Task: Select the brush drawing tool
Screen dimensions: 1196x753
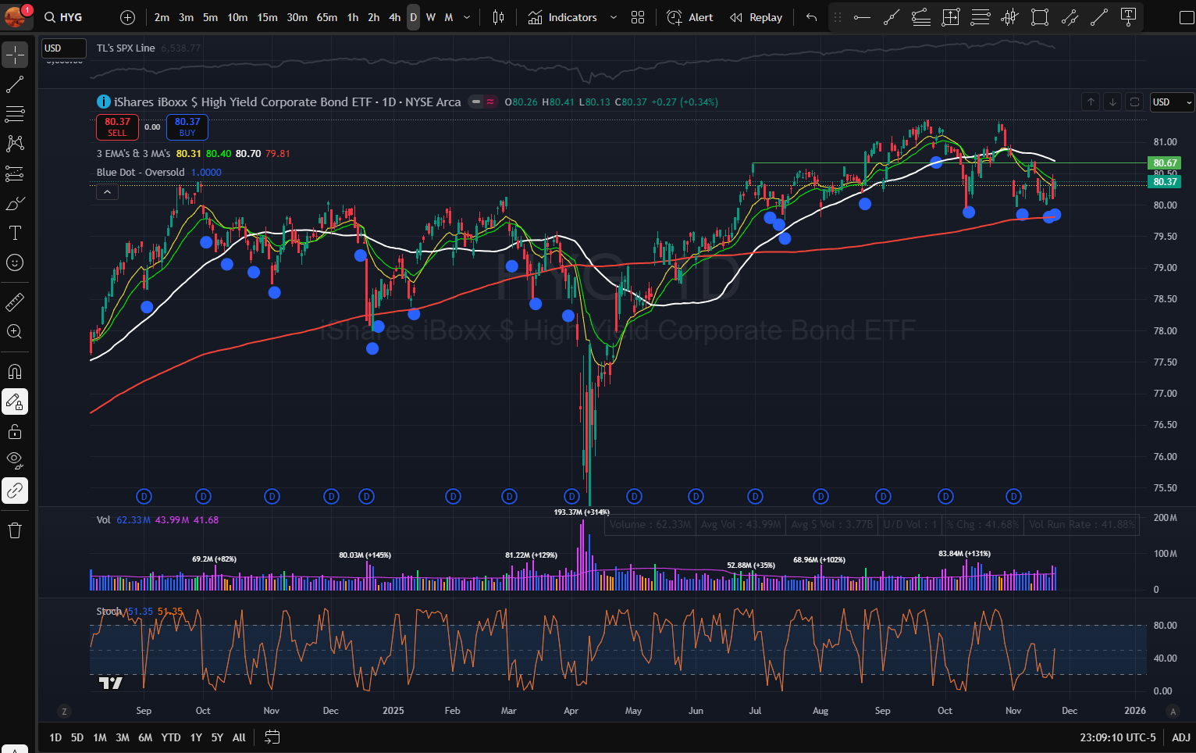Action: 15,203
